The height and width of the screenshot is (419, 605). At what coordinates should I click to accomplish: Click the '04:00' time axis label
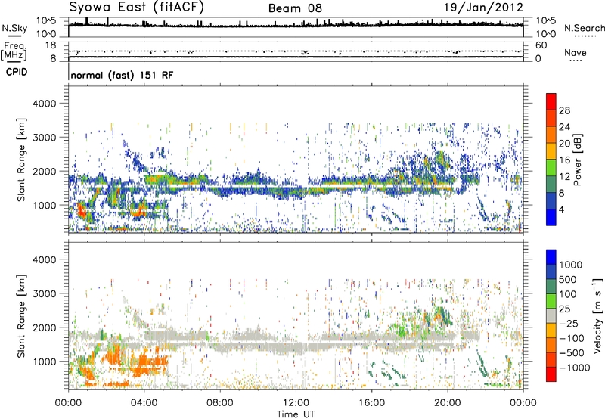point(144,403)
